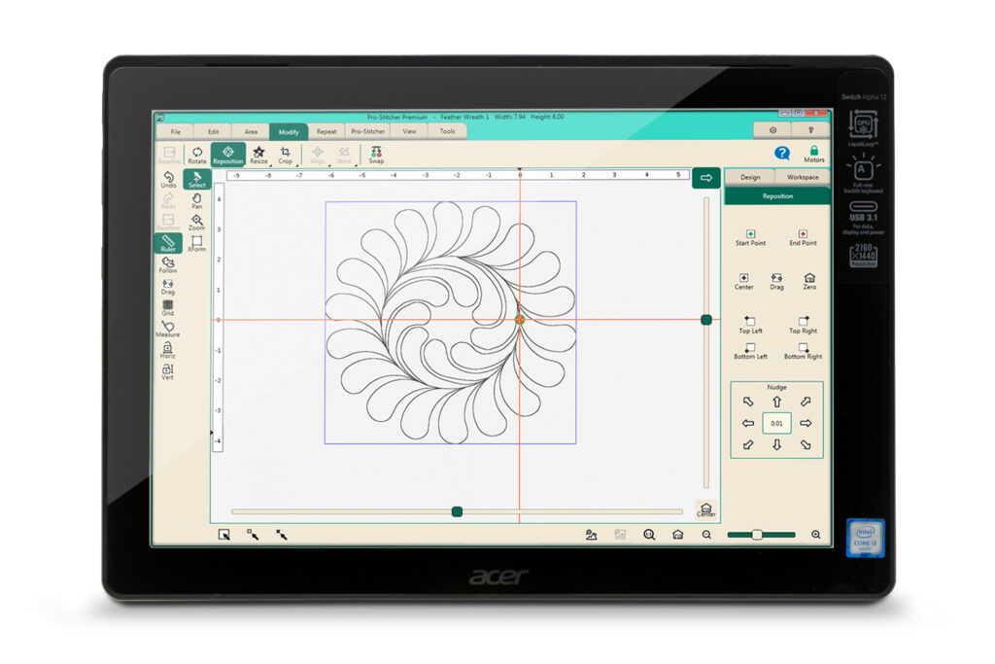
Task: Toggle the Horiz lock
Action: (168, 349)
